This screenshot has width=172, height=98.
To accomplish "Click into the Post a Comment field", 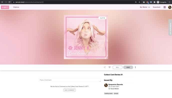I will (69, 80).
